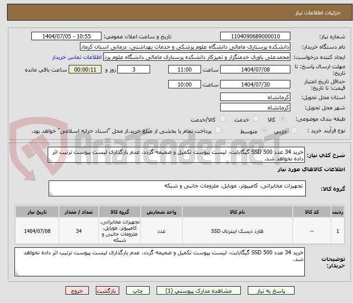Click the ردیف column header
Image resolution: width=353 pixels, height=303 pixels.
point(338,212)
